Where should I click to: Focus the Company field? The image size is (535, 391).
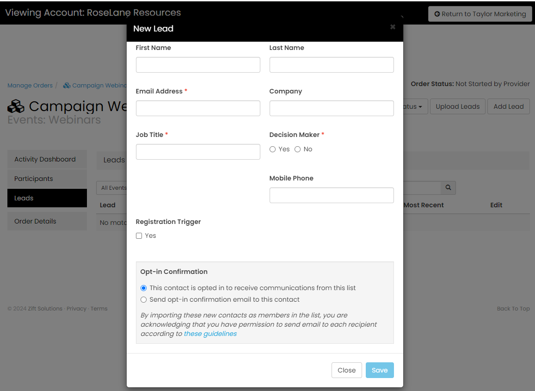pos(332,108)
